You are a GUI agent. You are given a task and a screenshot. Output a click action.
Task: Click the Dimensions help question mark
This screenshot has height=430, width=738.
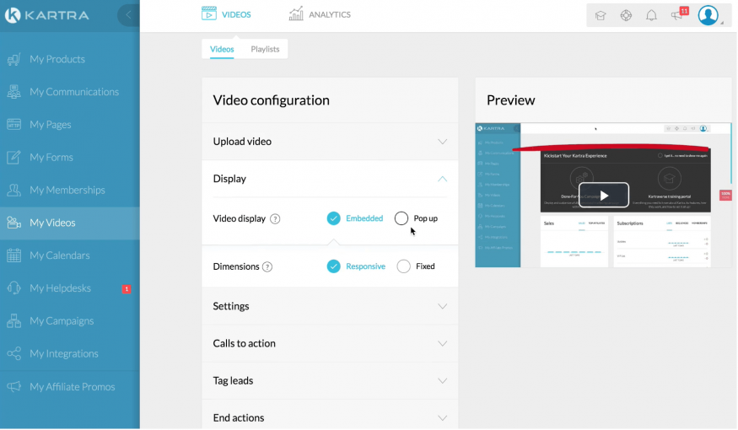267,266
